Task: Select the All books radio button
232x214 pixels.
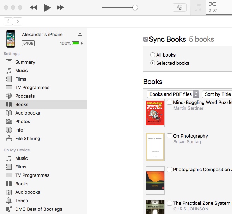Action: 153,55
